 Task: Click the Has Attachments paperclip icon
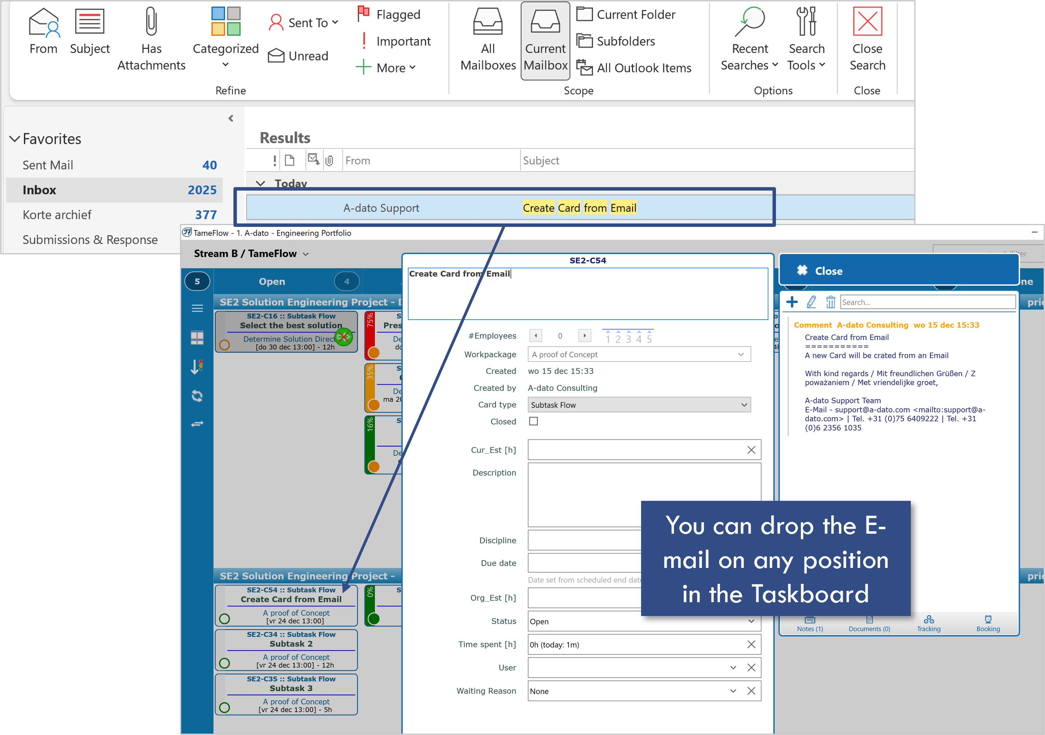click(151, 21)
